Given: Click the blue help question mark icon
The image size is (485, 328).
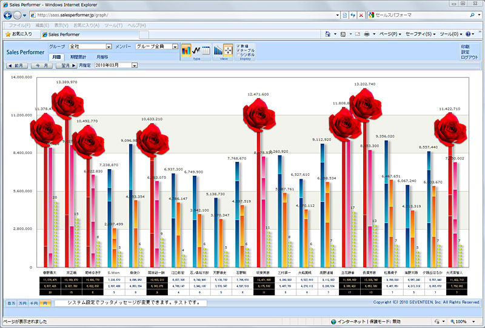Looking at the screenshot, I should 468,34.
